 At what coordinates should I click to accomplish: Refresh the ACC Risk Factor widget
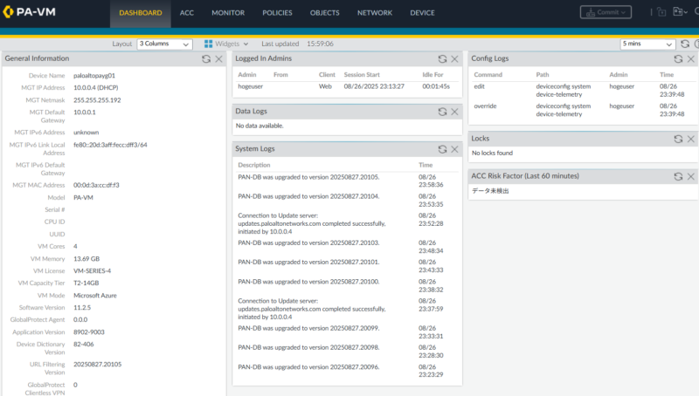click(x=678, y=177)
